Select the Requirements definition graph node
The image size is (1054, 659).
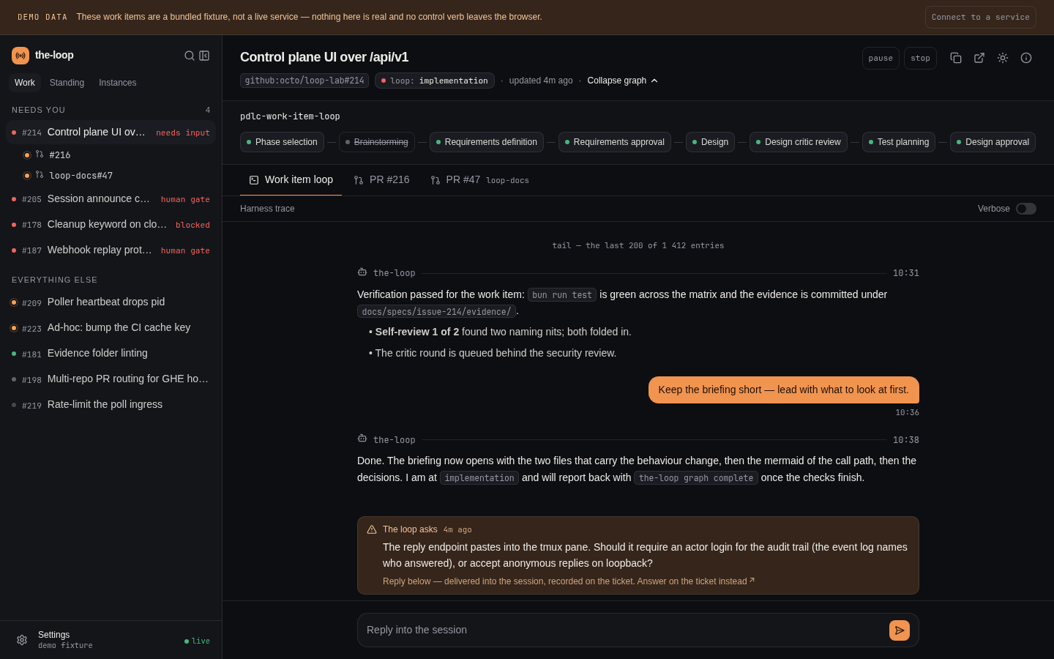click(487, 142)
